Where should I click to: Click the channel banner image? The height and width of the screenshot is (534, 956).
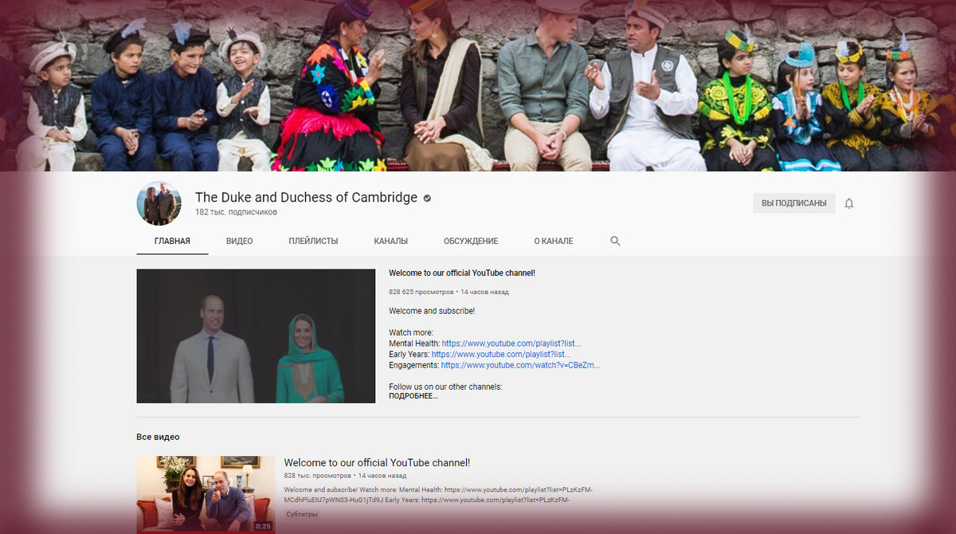pyautogui.click(x=478, y=85)
